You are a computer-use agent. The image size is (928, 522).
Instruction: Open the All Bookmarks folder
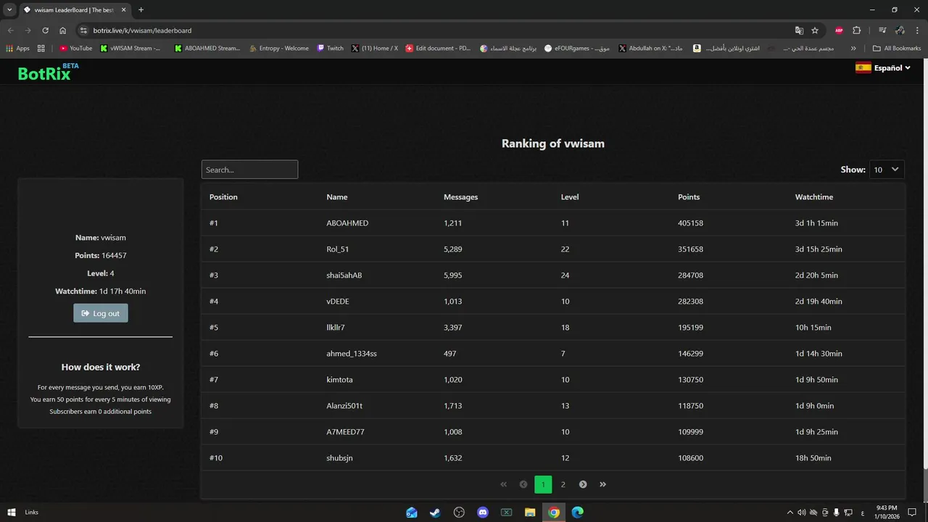[x=897, y=49]
